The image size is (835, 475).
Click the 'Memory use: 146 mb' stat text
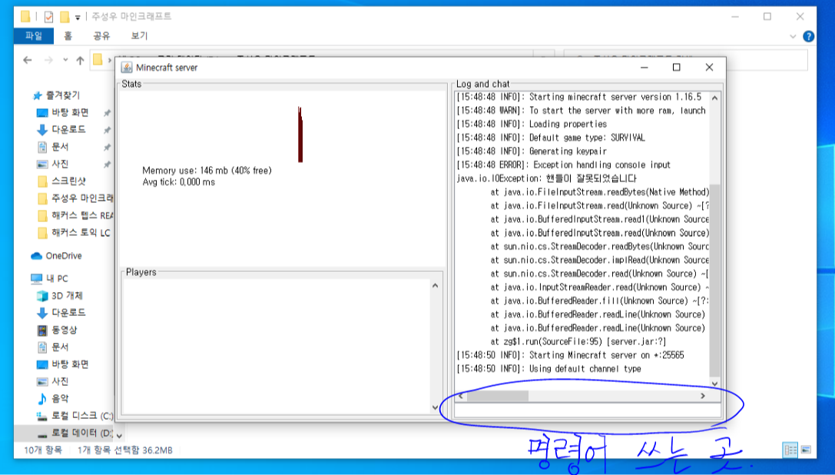(x=207, y=171)
